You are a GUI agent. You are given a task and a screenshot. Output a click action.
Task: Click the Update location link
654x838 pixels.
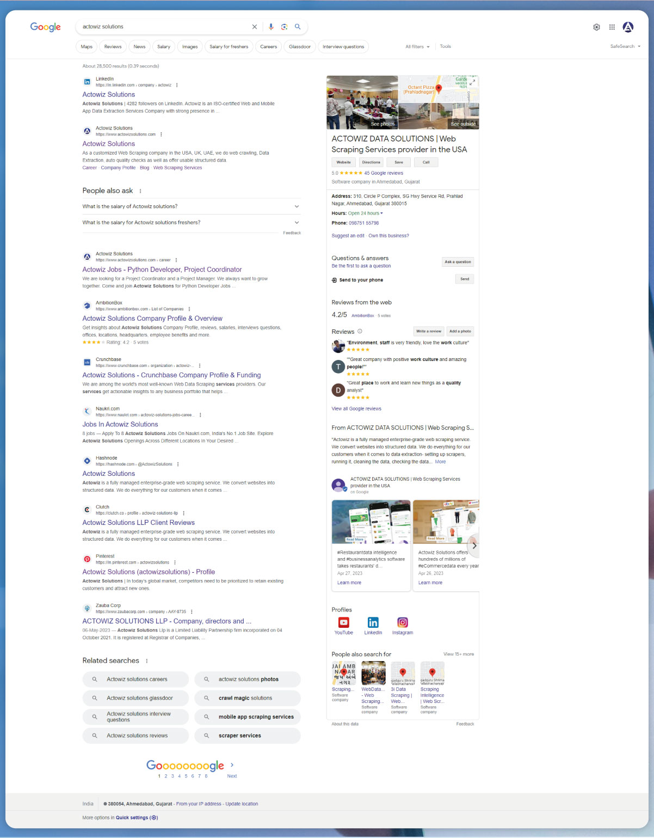[x=242, y=804]
